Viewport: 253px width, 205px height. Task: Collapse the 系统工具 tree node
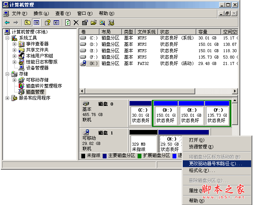[7, 38]
